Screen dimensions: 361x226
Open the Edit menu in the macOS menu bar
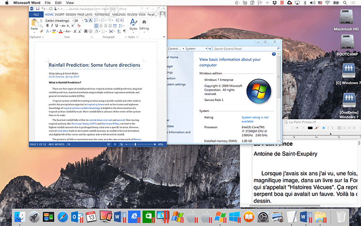click(58, 3)
